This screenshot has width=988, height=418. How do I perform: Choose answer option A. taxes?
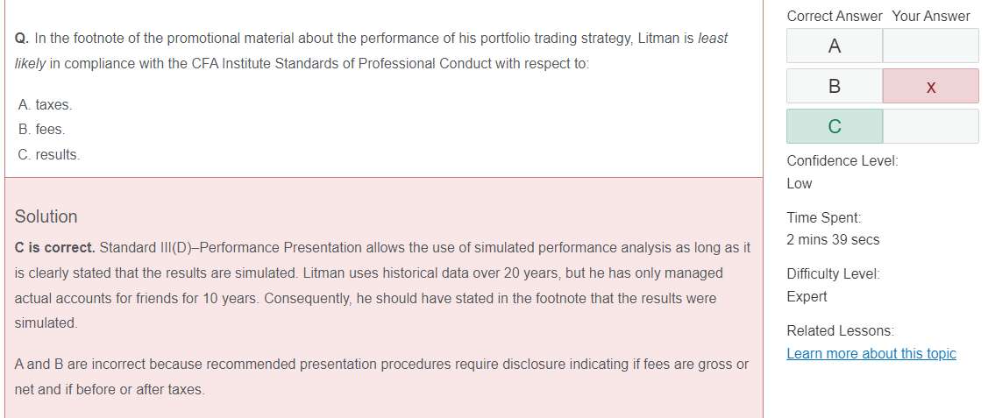(x=46, y=104)
